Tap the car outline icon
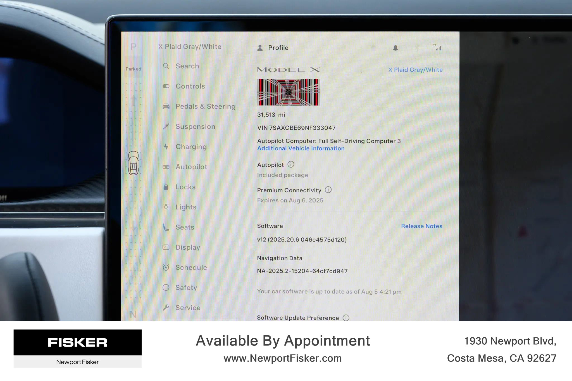572x381 pixels. (134, 163)
